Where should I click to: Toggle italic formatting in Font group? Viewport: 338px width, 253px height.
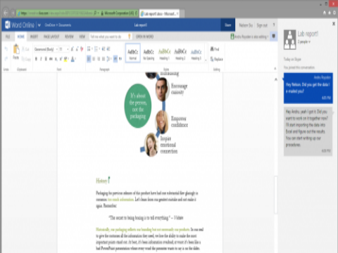pos(41,59)
